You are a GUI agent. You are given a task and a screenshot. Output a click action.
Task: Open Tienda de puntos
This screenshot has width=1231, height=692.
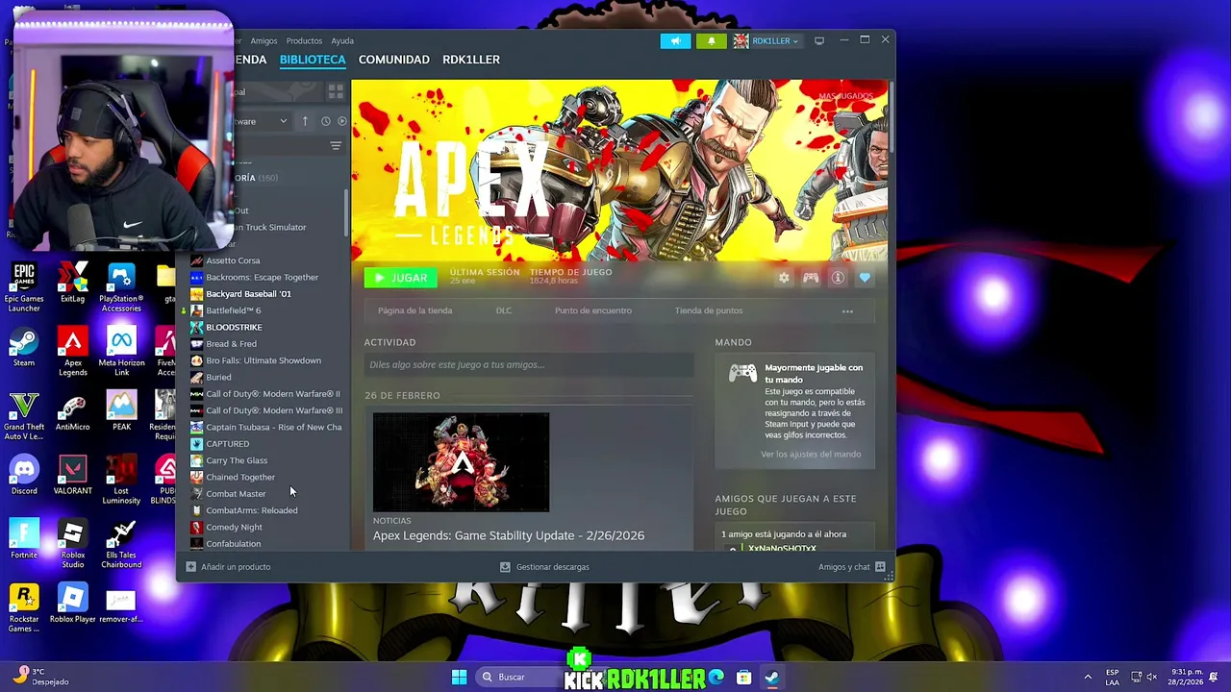[709, 310]
